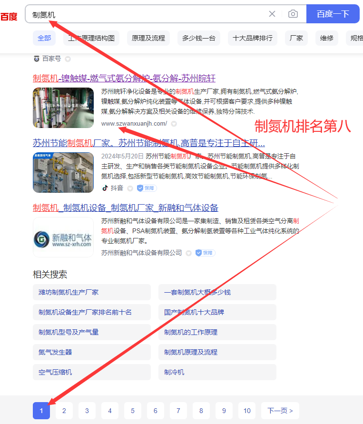
Task: Select the 全部 filter tab
Action: tap(44, 38)
